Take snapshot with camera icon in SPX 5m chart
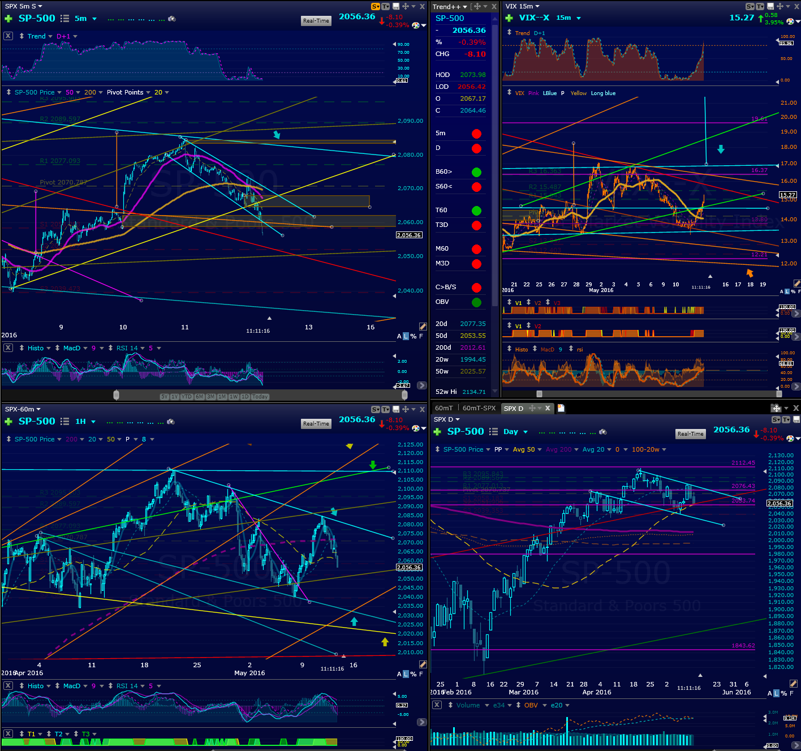Image resolution: width=801 pixels, height=751 pixels. pos(172,19)
